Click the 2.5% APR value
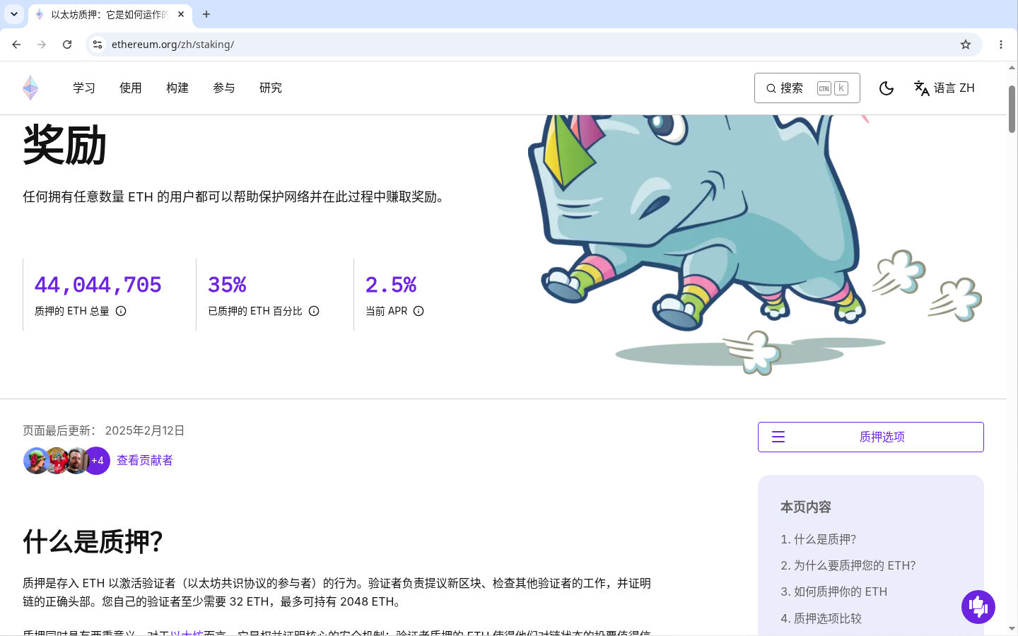The image size is (1018, 636). [x=391, y=285]
